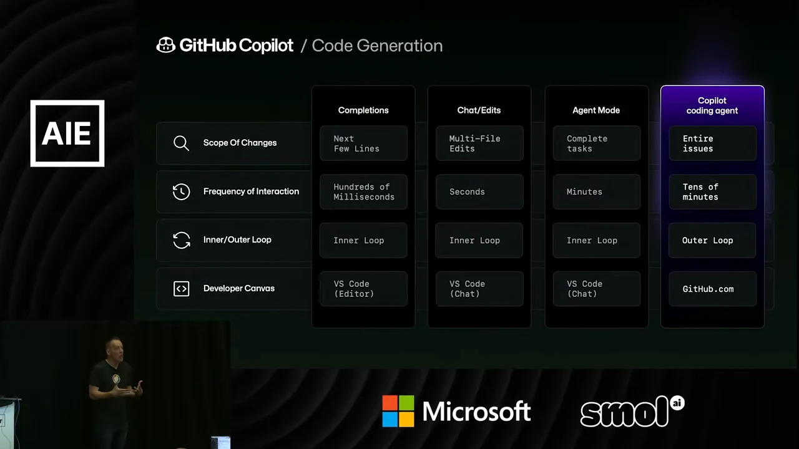Click 'Inner Loop' cell under Completions
Screen dimensions: 799x449
point(363,241)
